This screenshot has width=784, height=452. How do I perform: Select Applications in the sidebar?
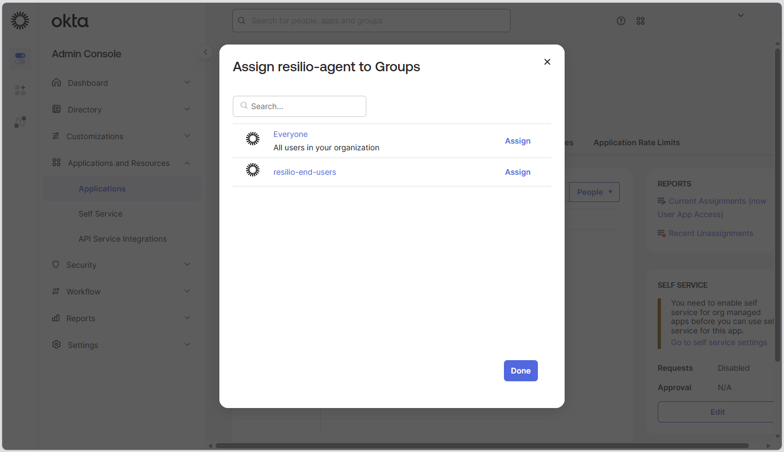(x=102, y=189)
